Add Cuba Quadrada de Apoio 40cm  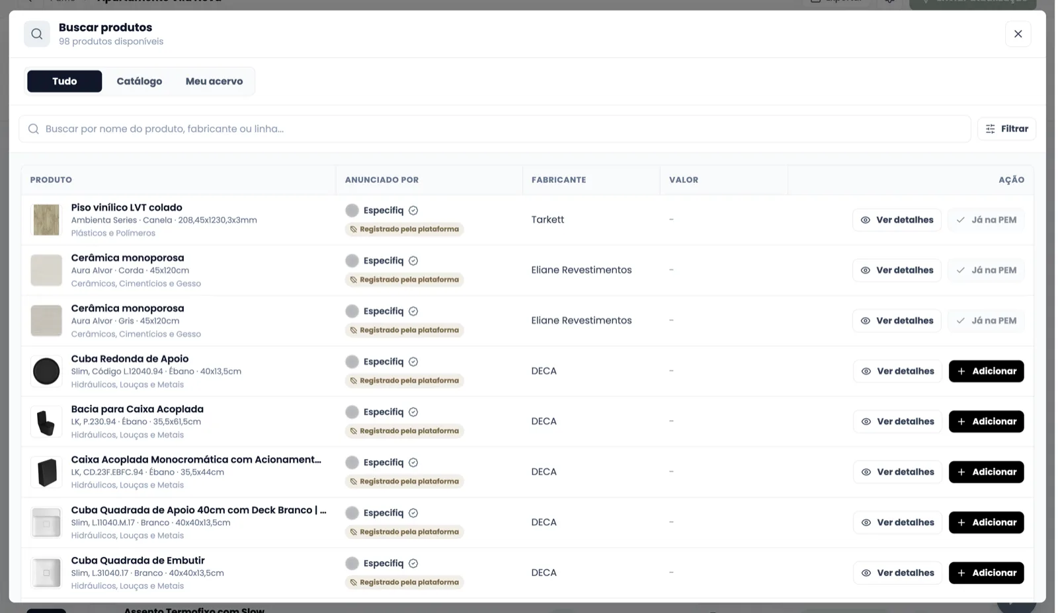pyautogui.click(x=986, y=523)
